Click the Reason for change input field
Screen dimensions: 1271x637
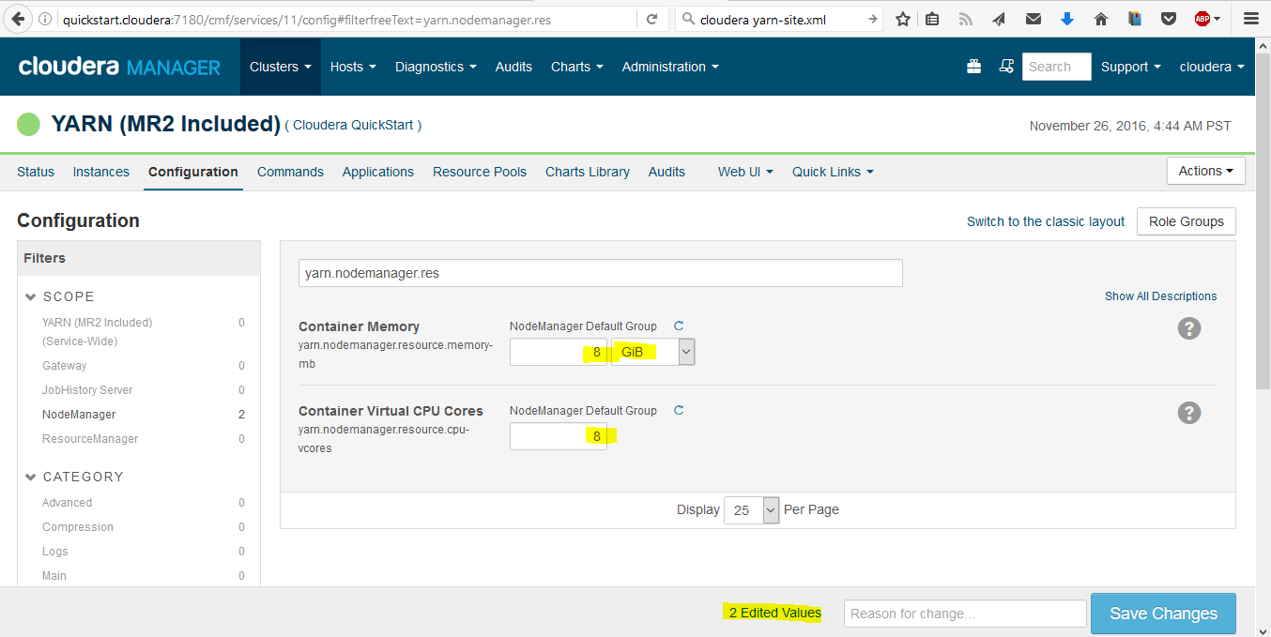(x=964, y=613)
